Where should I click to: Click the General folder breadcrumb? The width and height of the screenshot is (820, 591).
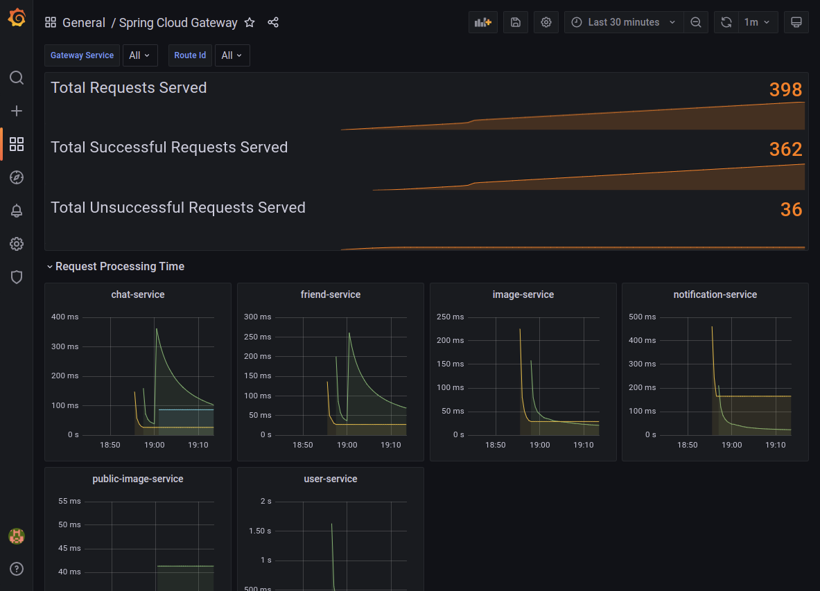pos(84,22)
